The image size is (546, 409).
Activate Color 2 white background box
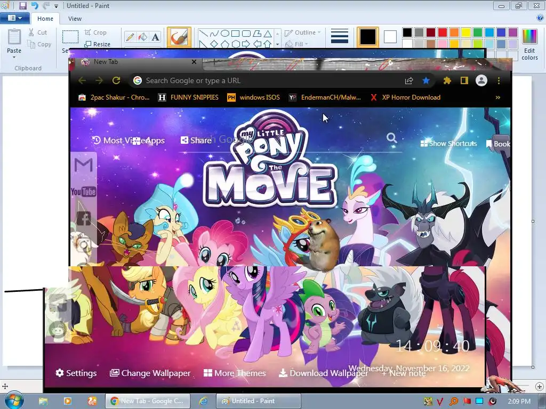pyautogui.click(x=390, y=37)
